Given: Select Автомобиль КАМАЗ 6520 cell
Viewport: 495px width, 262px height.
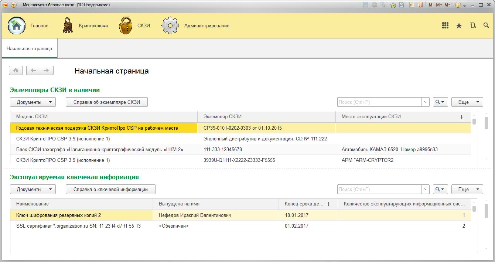Looking at the screenshot, I should 403,149.
